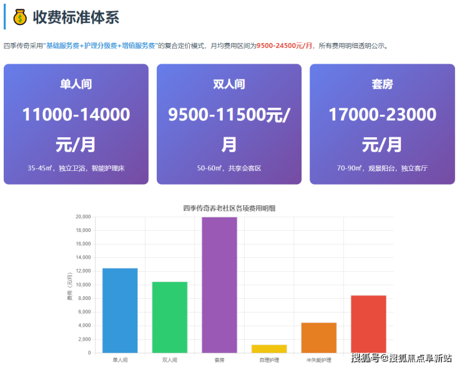Viewport: 462px width, 368px height.
Task: Click the blue 单人间 bar in chart
Action: [120, 311]
